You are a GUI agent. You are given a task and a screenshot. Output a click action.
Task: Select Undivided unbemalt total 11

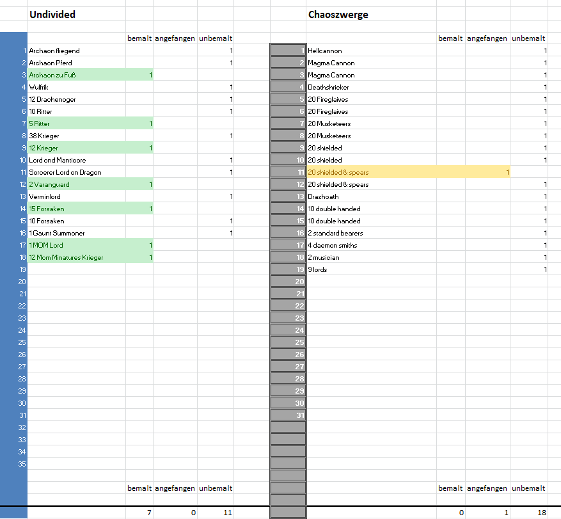click(x=216, y=513)
